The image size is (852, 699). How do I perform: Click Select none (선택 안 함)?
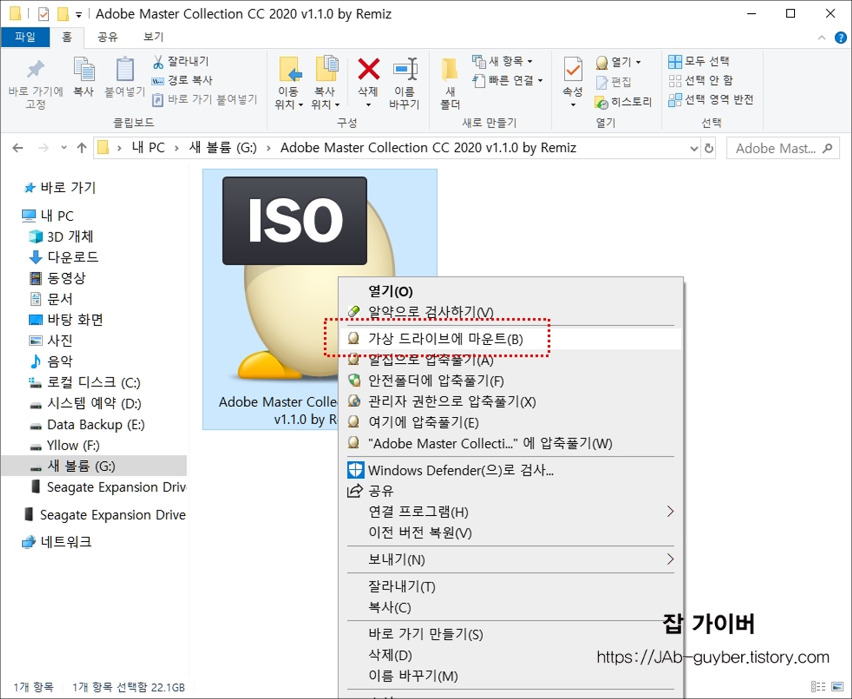click(x=701, y=81)
